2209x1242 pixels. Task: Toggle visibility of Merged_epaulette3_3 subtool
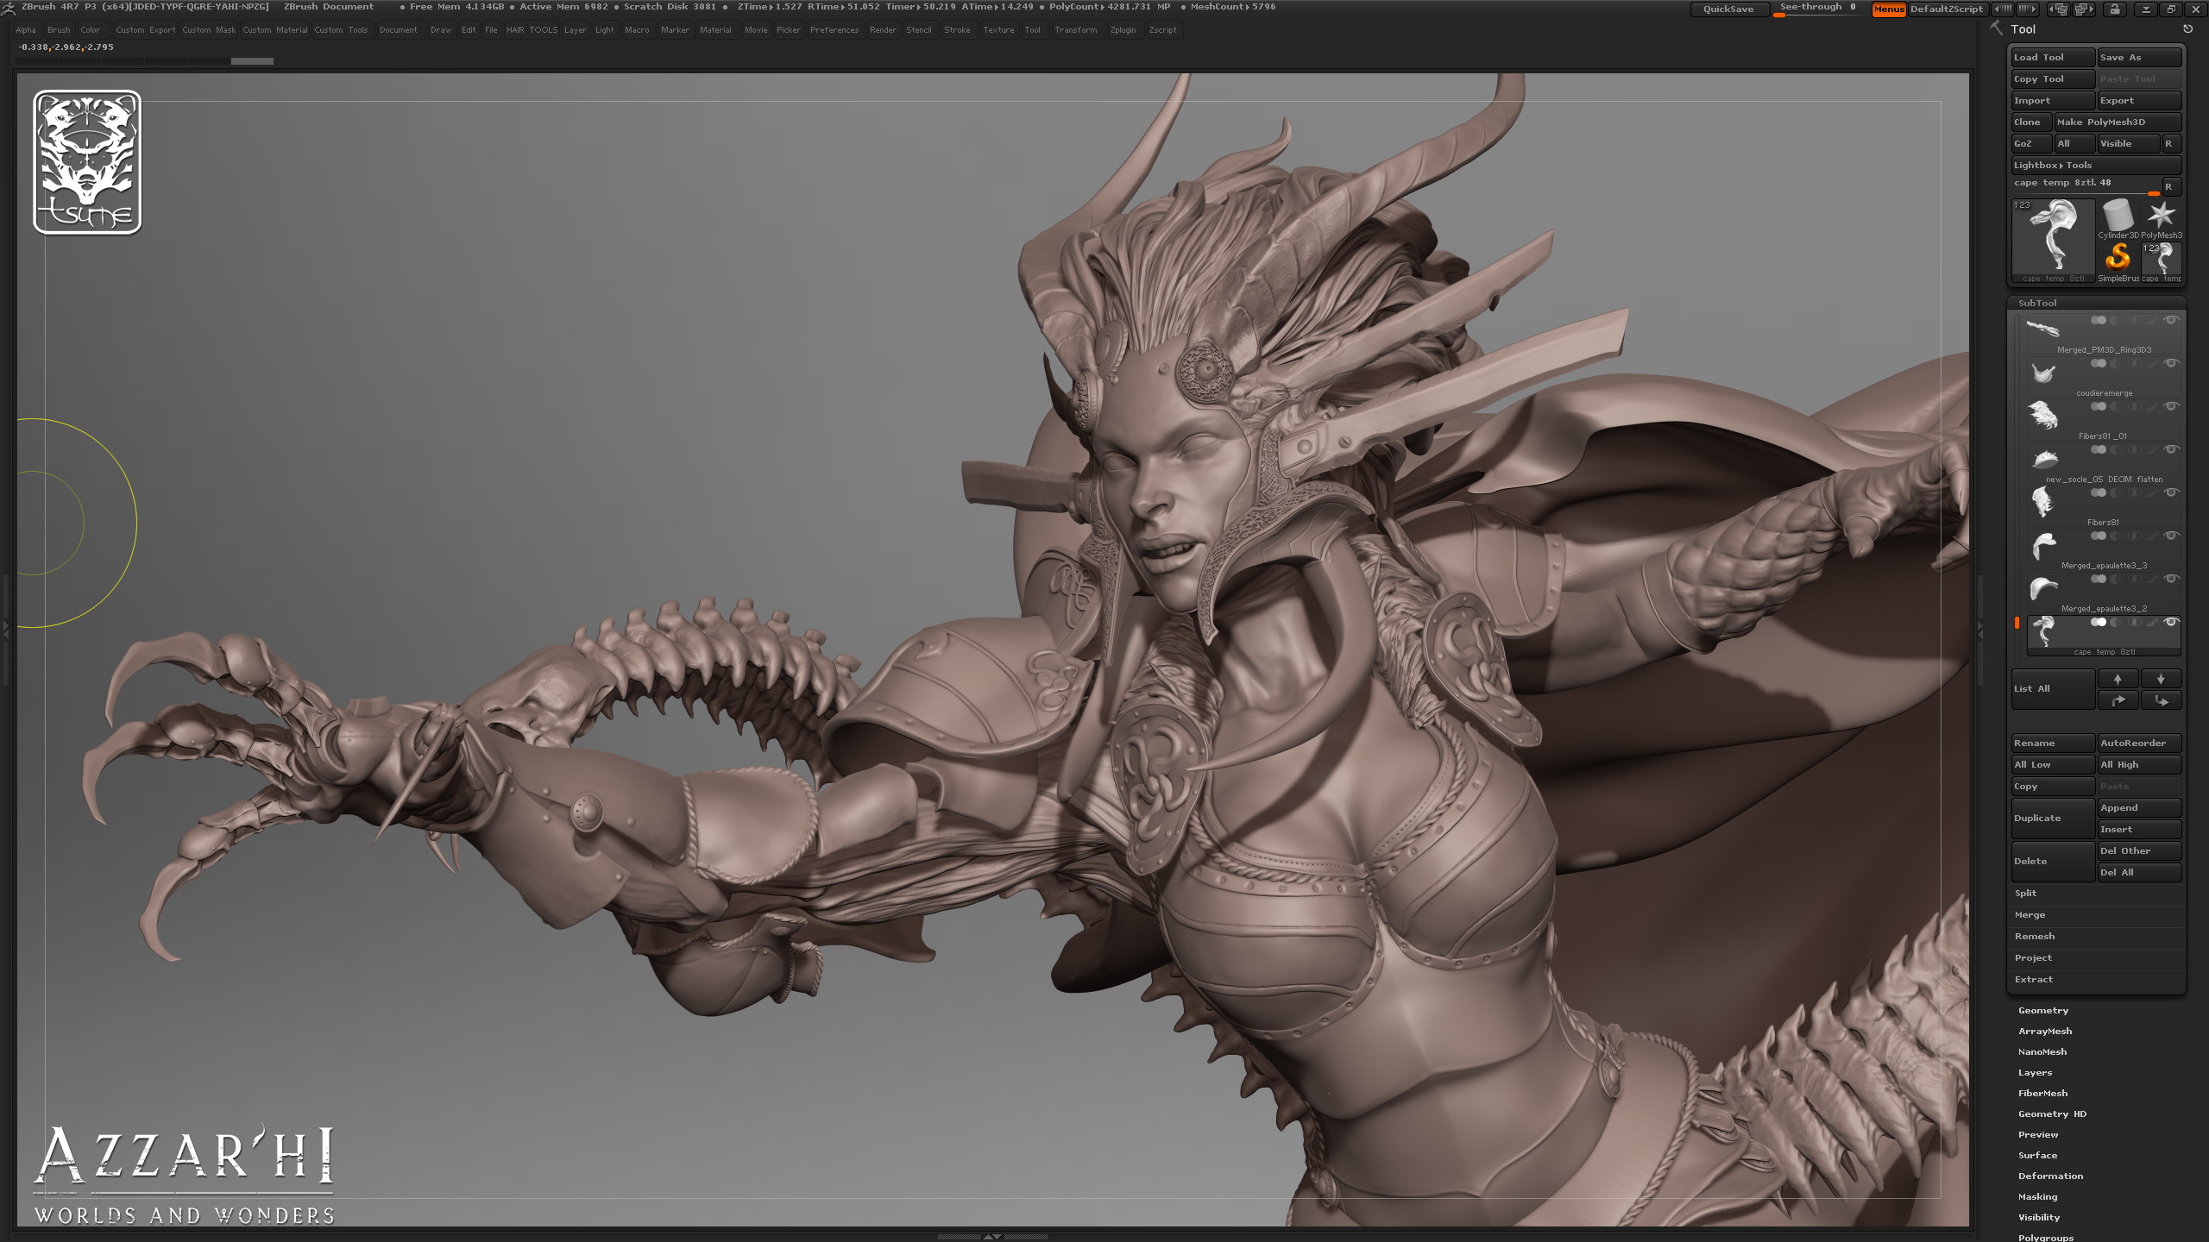(x=2172, y=536)
